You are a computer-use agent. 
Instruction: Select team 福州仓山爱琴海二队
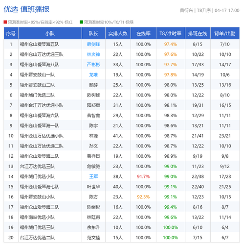click(x=40, y=156)
